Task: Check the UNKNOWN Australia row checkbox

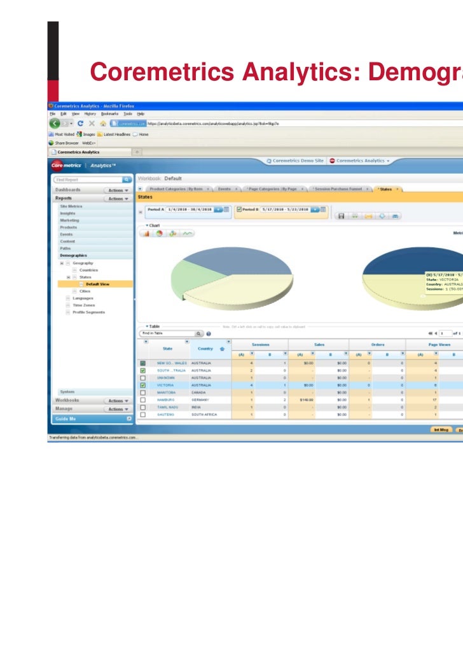Action: click(x=143, y=378)
